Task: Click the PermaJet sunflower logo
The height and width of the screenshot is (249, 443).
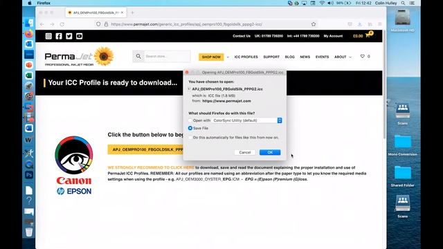Action: point(79,57)
